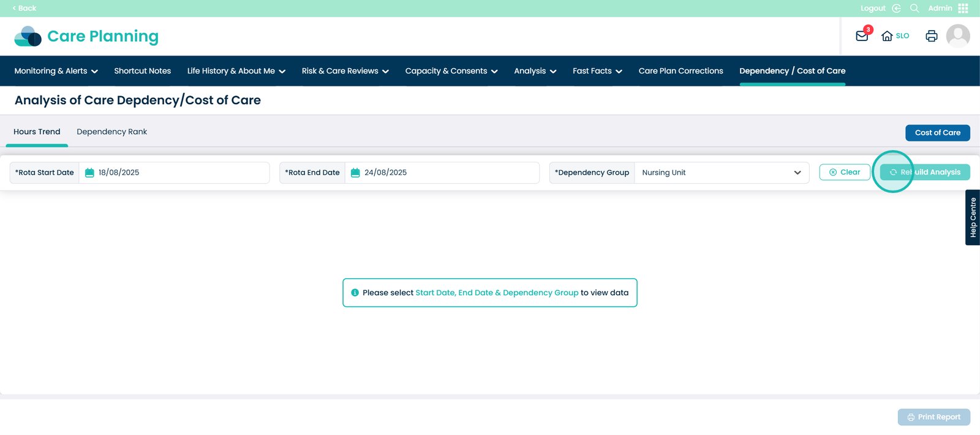Click the Clear button
980x435 pixels.
(844, 172)
